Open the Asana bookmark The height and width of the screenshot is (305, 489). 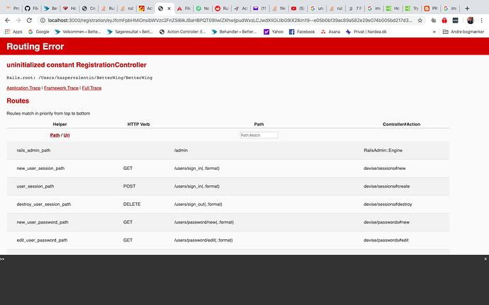point(330,32)
